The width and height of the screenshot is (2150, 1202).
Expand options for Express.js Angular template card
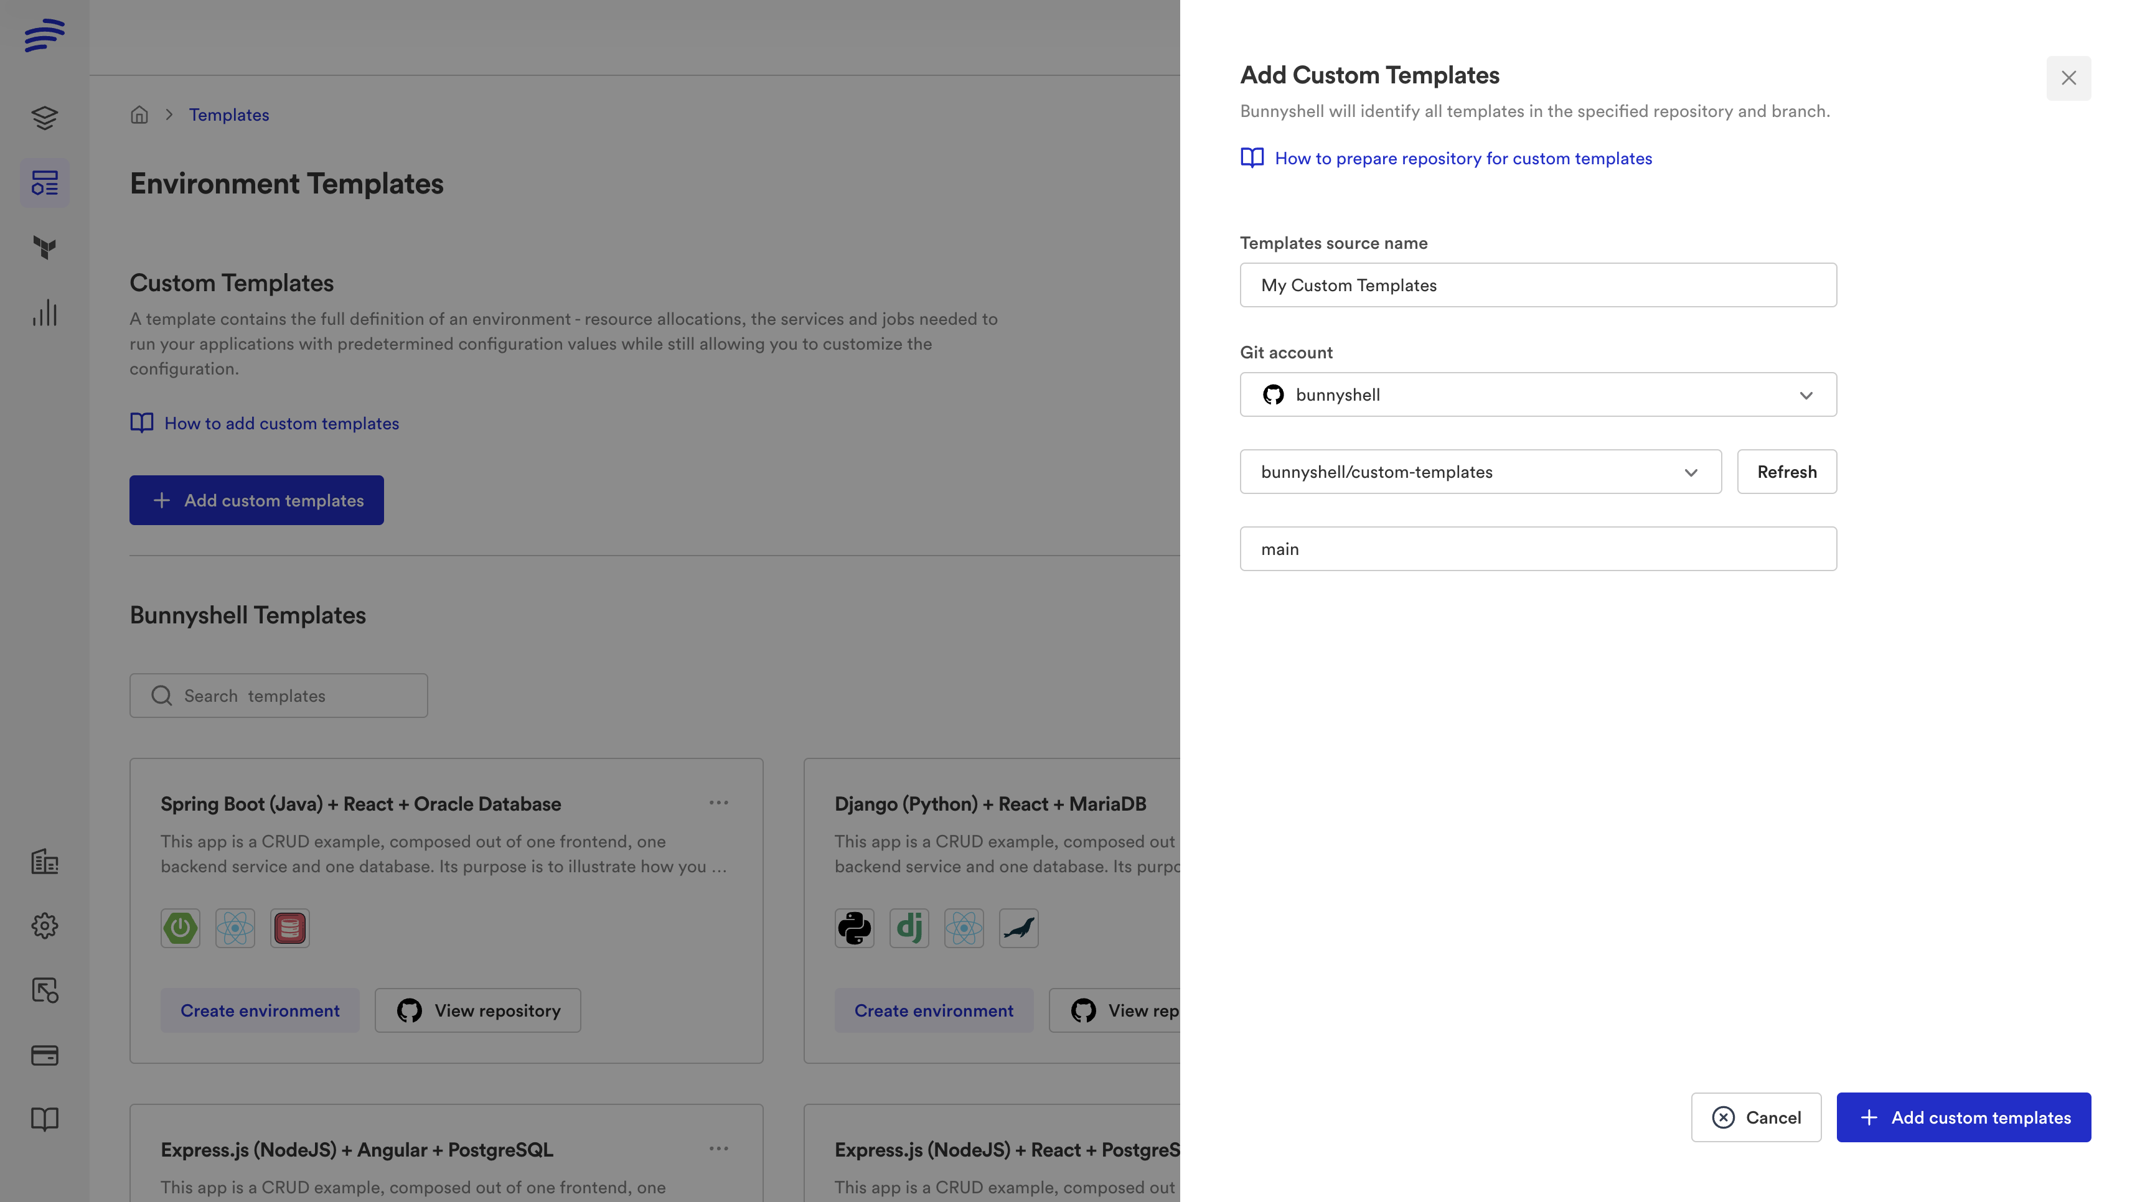click(718, 1148)
